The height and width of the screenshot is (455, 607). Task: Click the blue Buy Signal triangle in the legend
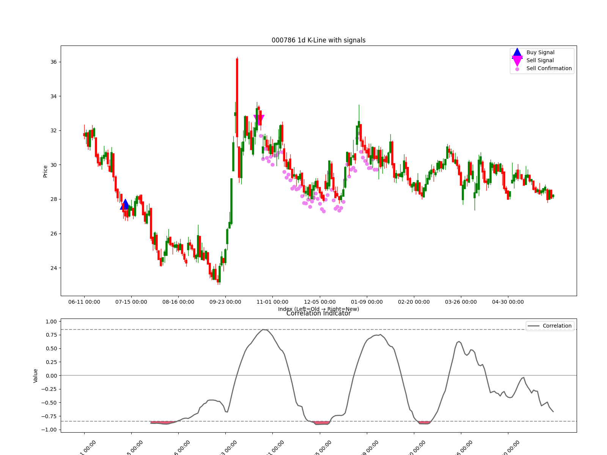pos(517,52)
